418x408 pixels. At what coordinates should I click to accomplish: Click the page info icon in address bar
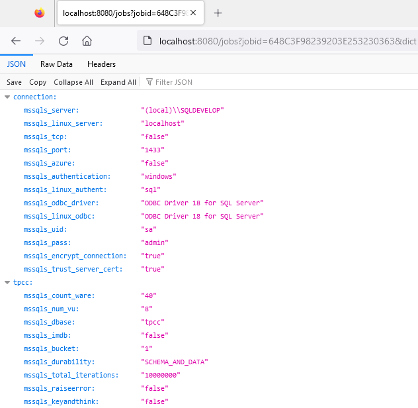[147, 41]
